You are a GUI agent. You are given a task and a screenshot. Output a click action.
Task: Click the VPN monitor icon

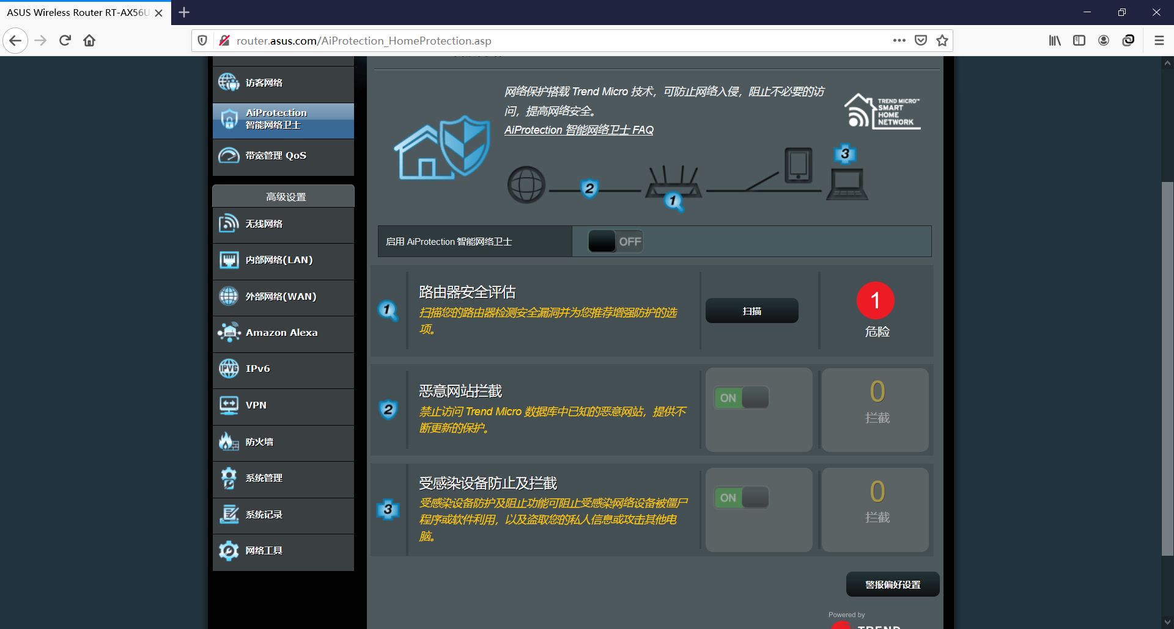[x=229, y=405]
